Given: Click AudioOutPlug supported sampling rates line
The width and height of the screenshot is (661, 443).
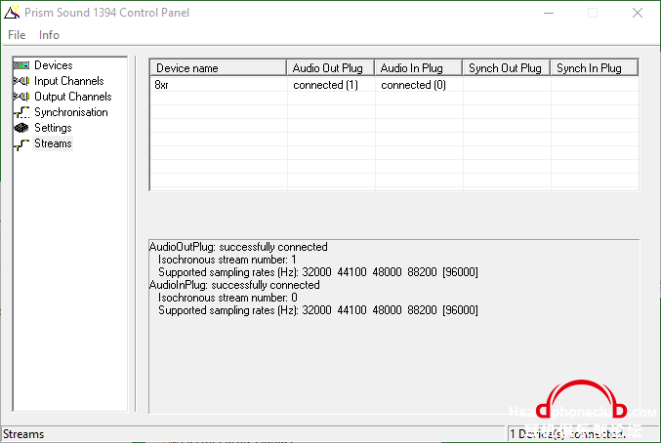Looking at the screenshot, I should (x=318, y=272).
